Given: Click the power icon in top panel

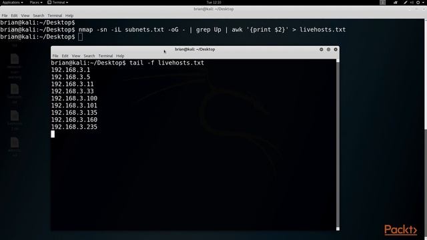Looking at the screenshot, I should coord(418,3).
